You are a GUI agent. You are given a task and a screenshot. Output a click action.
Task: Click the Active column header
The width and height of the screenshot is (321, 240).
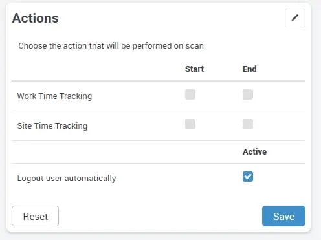(254, 152)
